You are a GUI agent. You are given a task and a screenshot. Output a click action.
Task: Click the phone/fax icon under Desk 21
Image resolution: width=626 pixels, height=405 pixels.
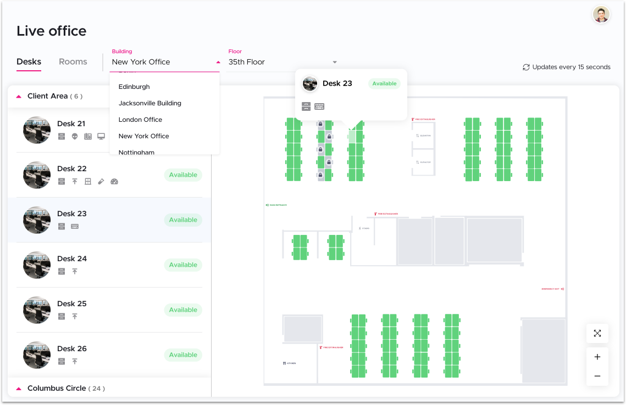point(88,136)
